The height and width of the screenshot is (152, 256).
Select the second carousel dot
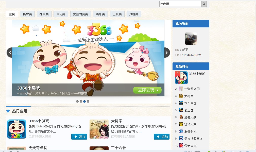pyautogui.click(x=81, y=102)
